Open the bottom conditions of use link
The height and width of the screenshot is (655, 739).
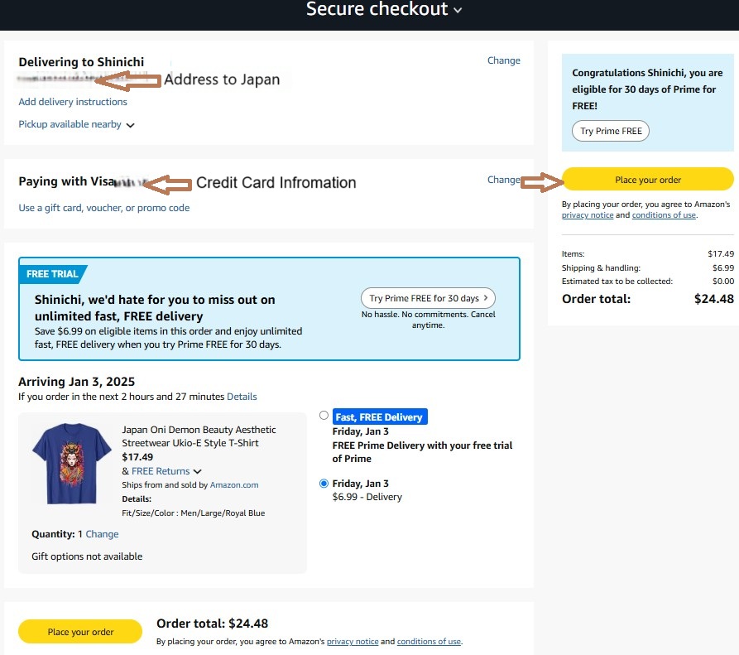[x=429, y=641]
